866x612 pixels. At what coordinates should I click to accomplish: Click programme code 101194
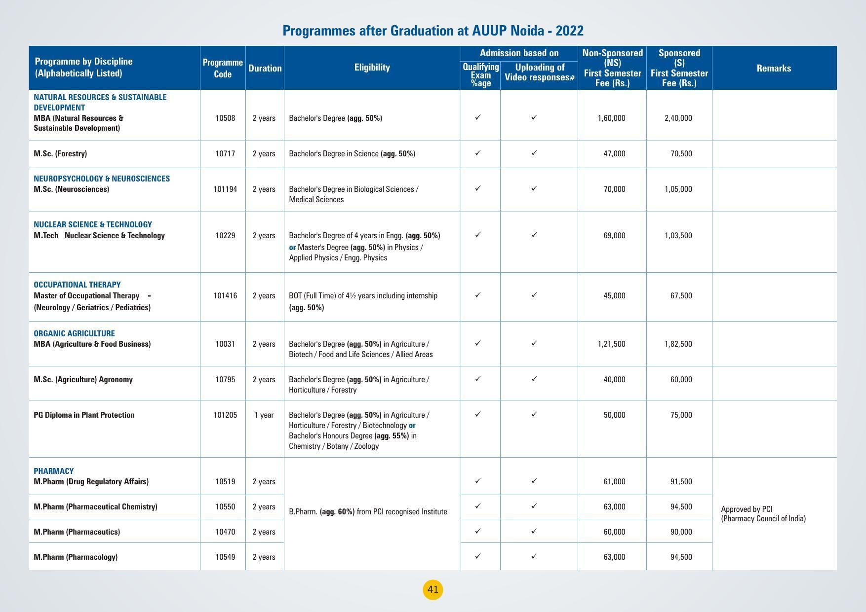(x=225, y=189)
